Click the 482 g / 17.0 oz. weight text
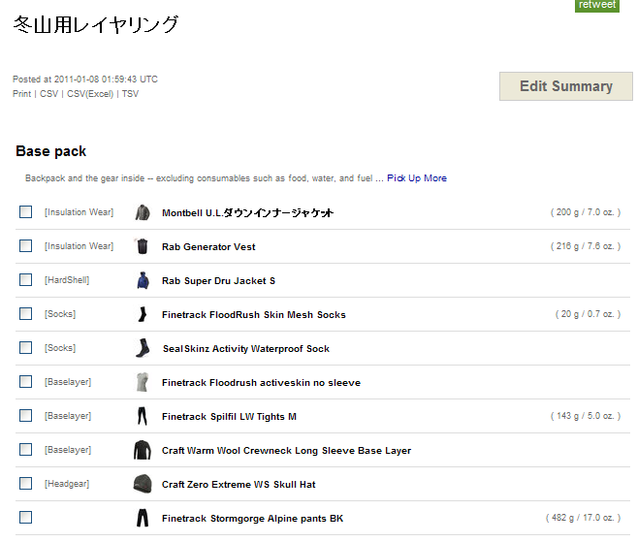 [583, 518]
